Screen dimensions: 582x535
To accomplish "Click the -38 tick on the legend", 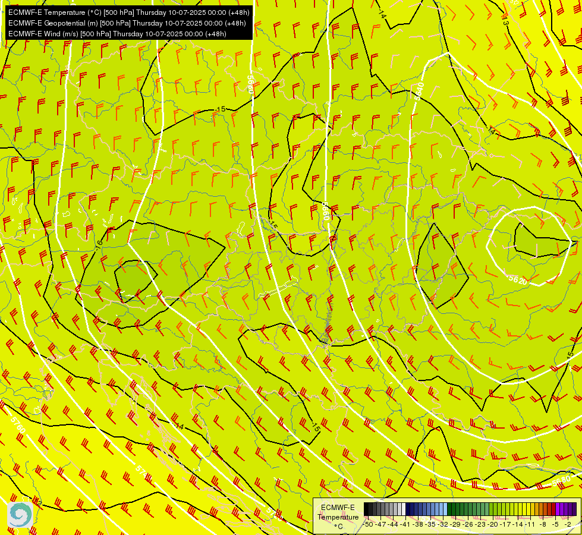I will [x=417, y=524].
